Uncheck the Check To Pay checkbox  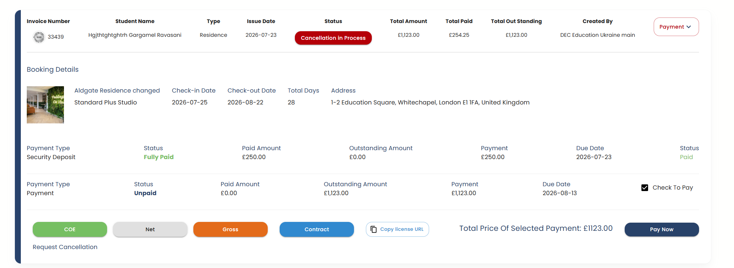pyautogui.click(x=645, y=188)
